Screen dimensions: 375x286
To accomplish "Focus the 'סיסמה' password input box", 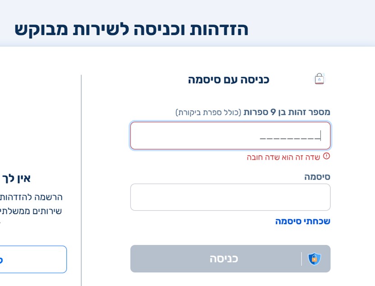I will (230, 197).
